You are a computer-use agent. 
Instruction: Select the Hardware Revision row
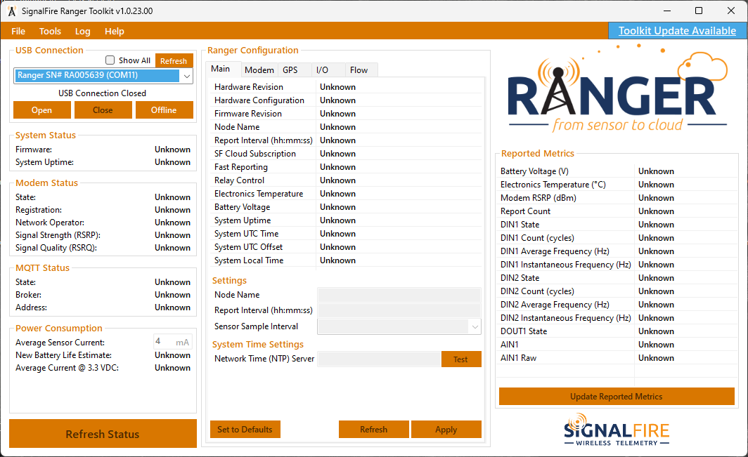(x=347, y=87)
